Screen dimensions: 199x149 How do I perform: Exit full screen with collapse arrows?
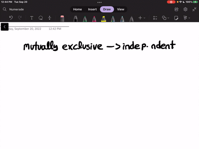(x=194, y=9)
